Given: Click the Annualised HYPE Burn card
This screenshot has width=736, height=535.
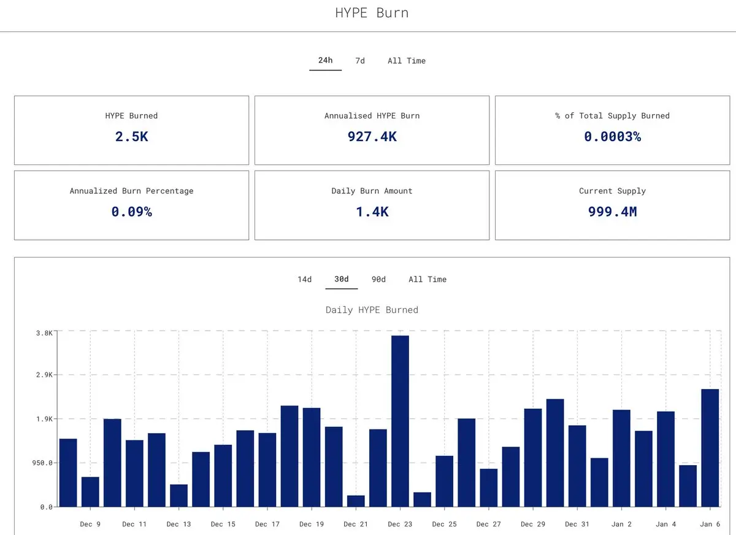Looking at the screenshot, I should coord(372,130).
